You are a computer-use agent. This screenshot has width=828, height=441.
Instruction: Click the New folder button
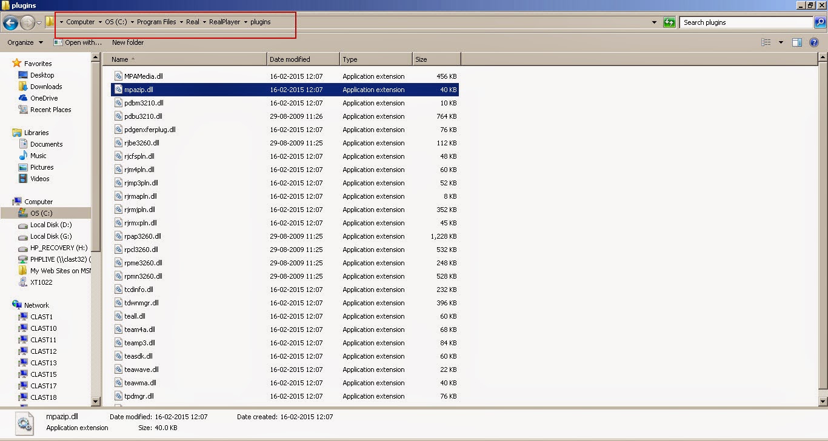point(128,42)
